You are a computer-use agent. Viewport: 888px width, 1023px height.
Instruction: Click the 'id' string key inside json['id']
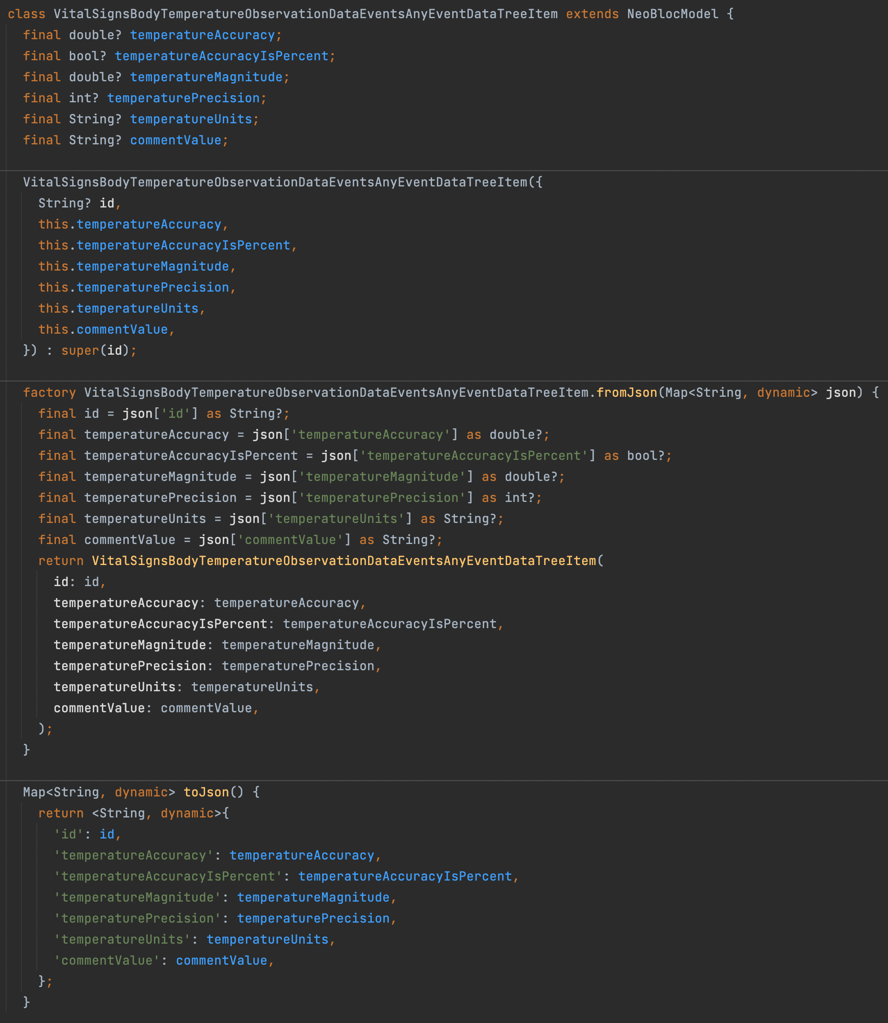(175, 414)
